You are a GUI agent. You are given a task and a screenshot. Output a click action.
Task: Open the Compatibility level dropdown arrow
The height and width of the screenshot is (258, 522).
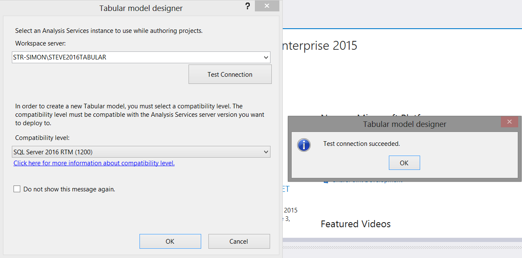pyautogui.click(x=266, y=152)
